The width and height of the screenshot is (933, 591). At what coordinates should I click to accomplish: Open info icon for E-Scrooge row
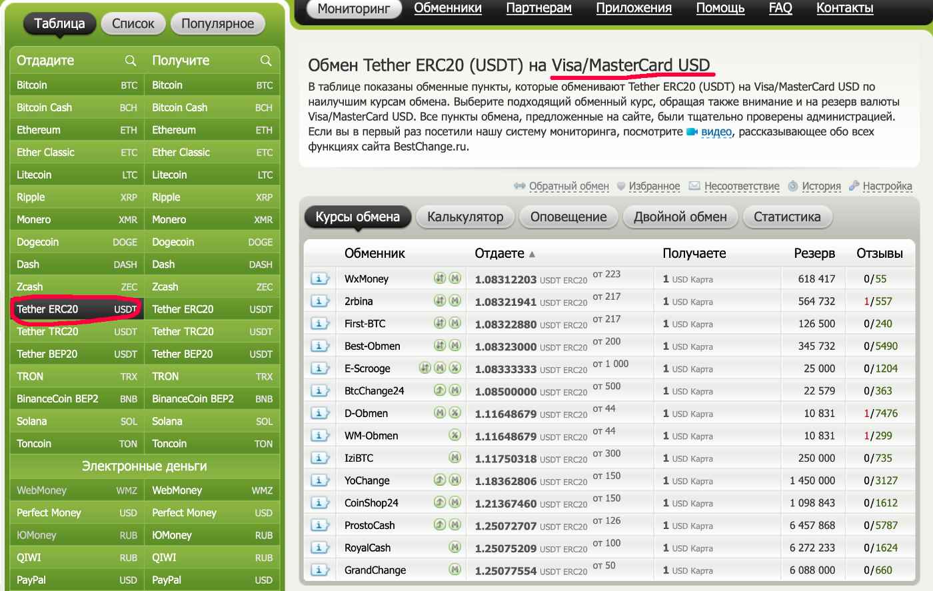pyautogui.click(x=320, y=368)
